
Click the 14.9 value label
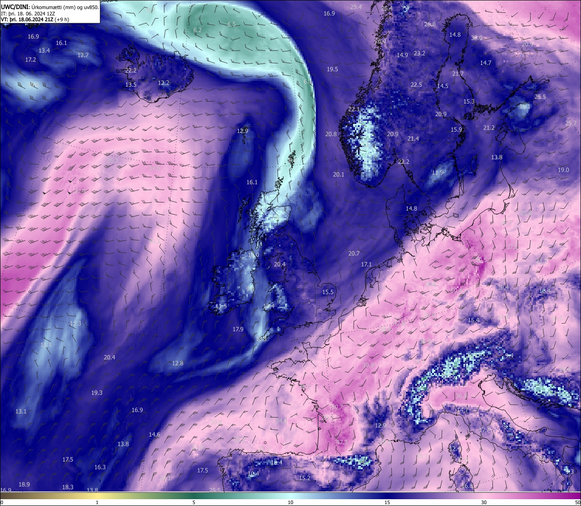pos(402,55)
